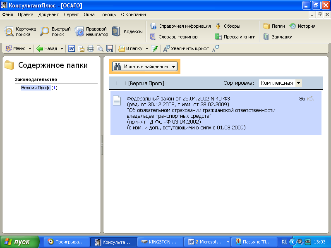Print the document via printer icon
Screen dimensions: 331x248
pyautogui.click(x=91, y=48)
